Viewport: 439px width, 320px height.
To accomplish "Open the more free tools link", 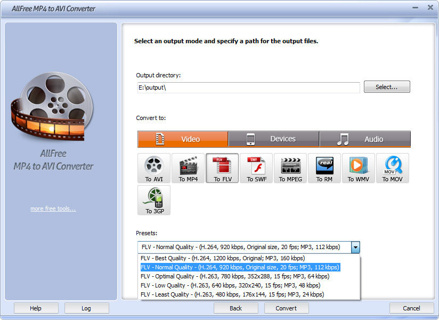I will pos(53,209).
